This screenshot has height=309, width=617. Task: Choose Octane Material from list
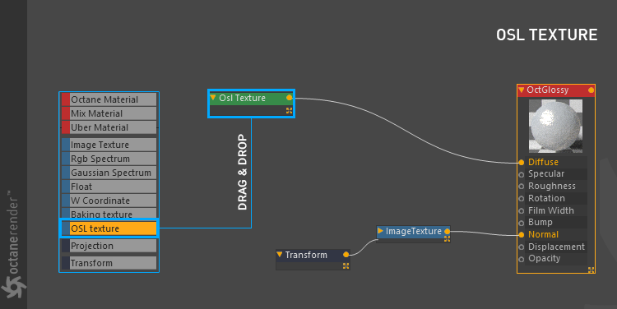point(109,99)
